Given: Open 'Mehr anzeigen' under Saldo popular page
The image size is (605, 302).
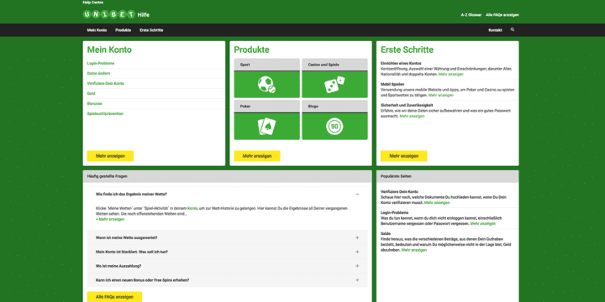Looking at the screenshot, I should pos(414,250).
